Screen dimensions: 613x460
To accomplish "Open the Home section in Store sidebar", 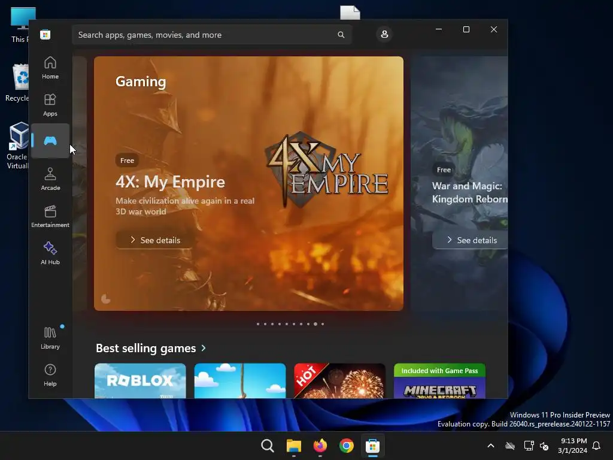I will pyautogui.click(x=50, y=68).
